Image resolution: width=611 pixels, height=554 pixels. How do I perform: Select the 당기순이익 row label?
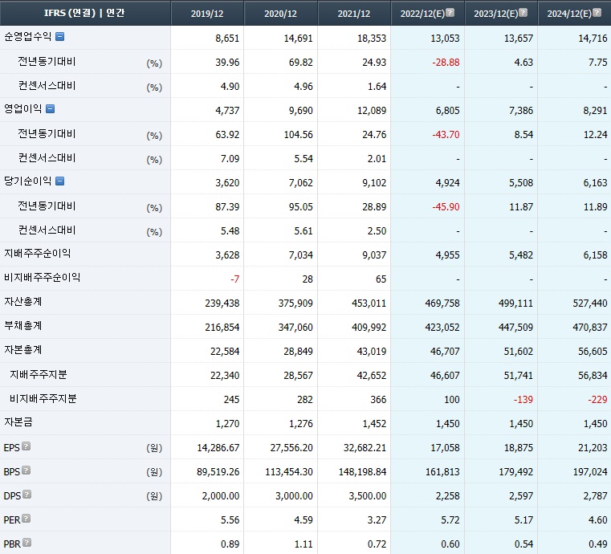[27, 181]
